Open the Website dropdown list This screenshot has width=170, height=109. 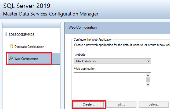149,61
